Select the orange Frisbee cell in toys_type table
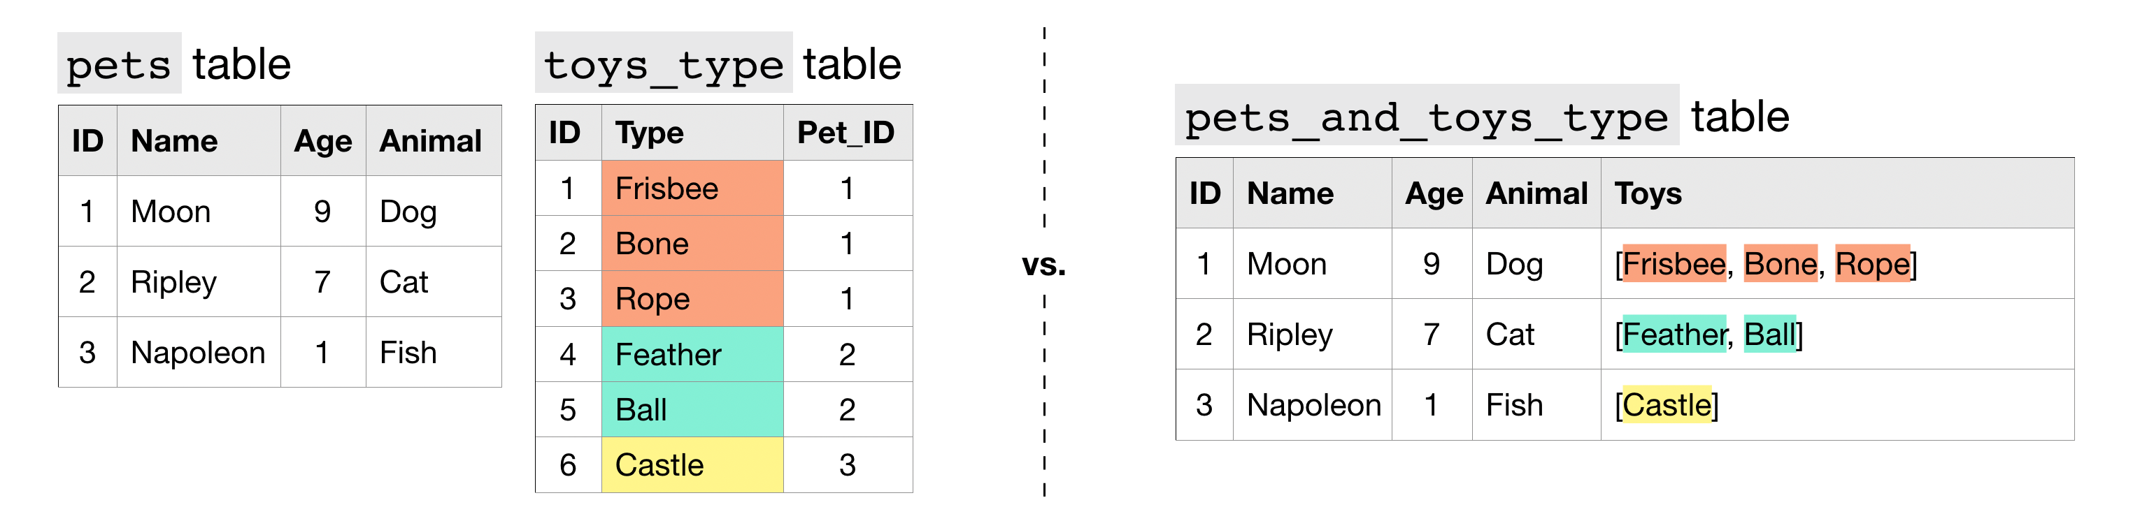 (692, 189)
